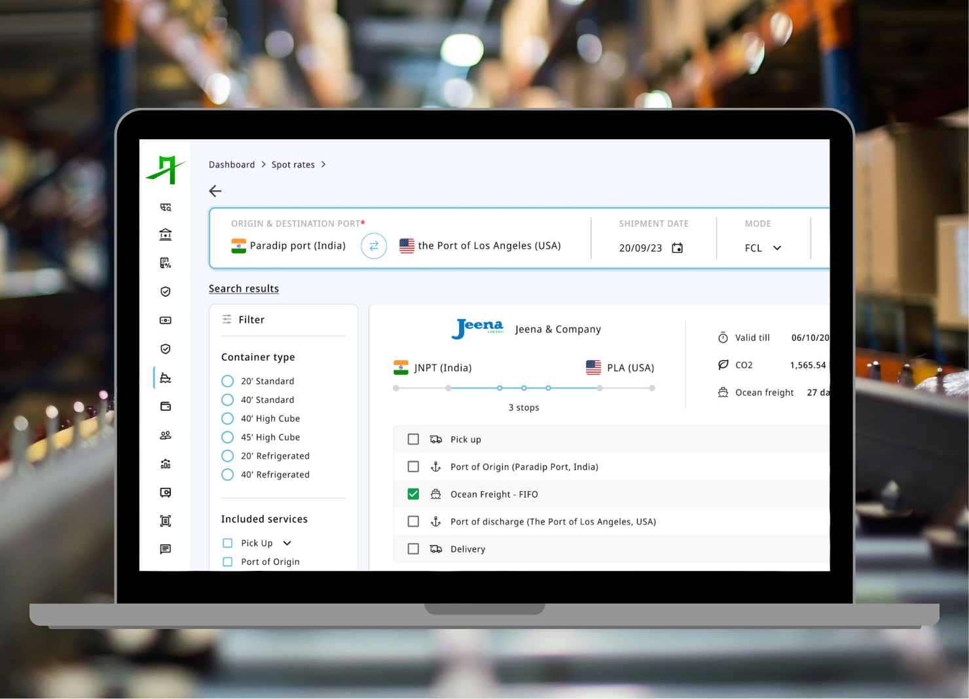Click the Search results heading
Viewport: 969px width, 699px height.
point(244,288)
